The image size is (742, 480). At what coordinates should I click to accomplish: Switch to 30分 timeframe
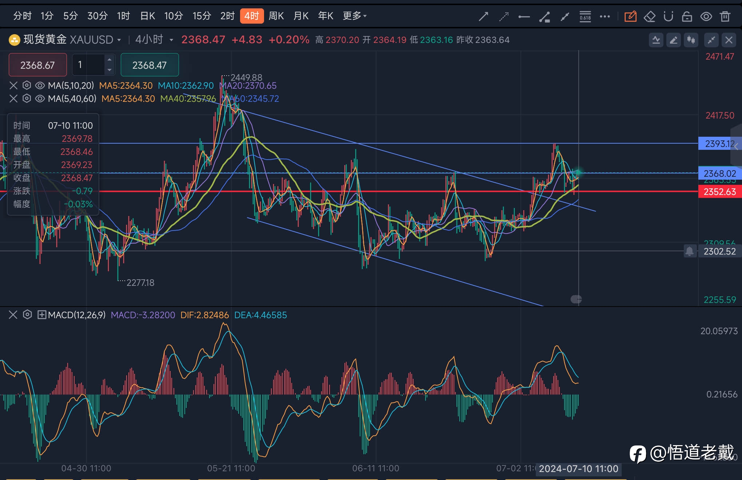[97, 16]
